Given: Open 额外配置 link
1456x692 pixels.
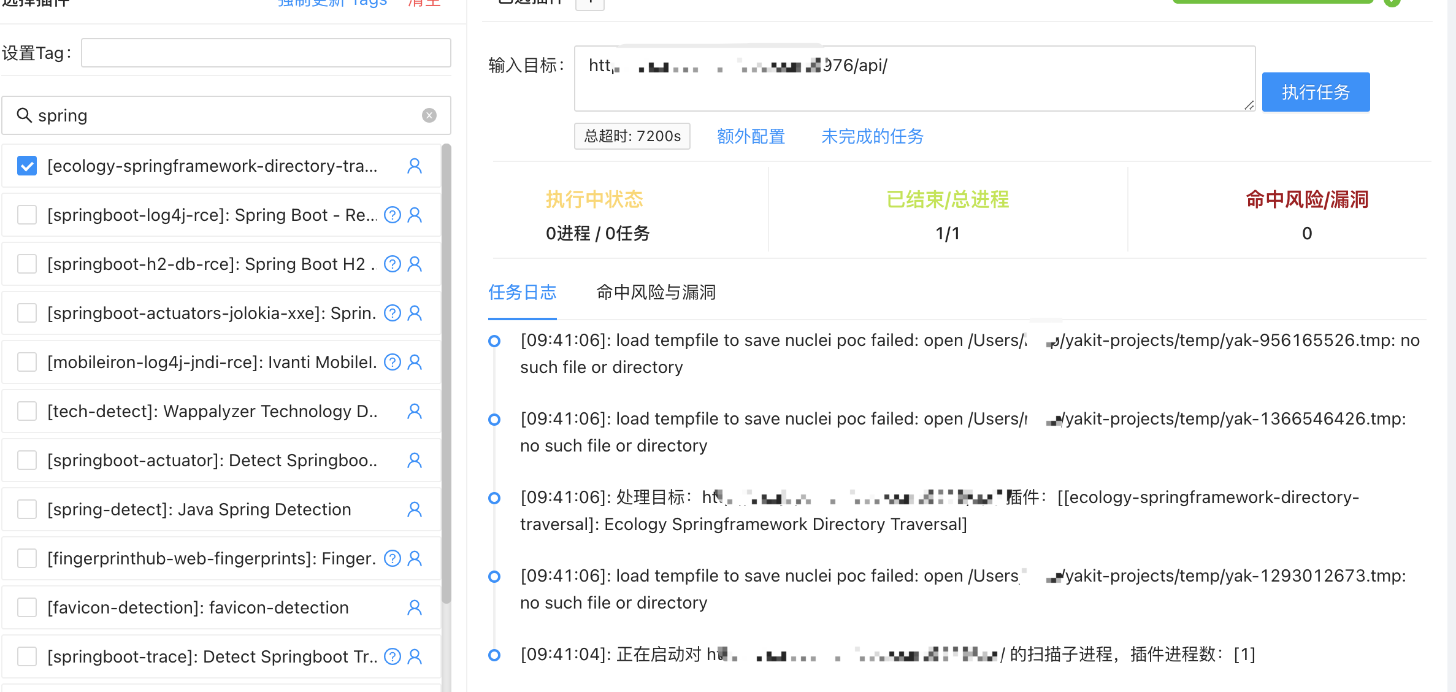Looking at the screenshot, I should point(751,136).
